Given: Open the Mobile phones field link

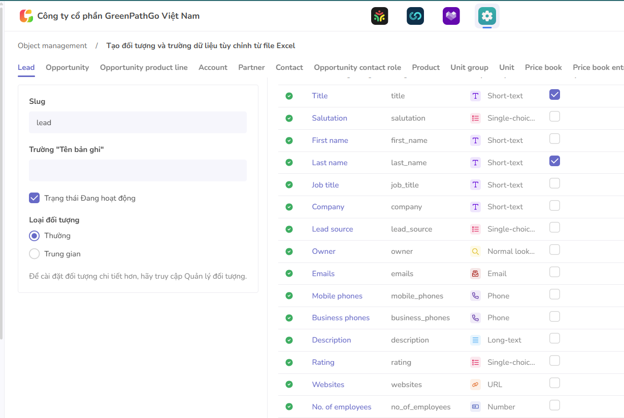Looking at the screenshot, I should pos(337,296).
